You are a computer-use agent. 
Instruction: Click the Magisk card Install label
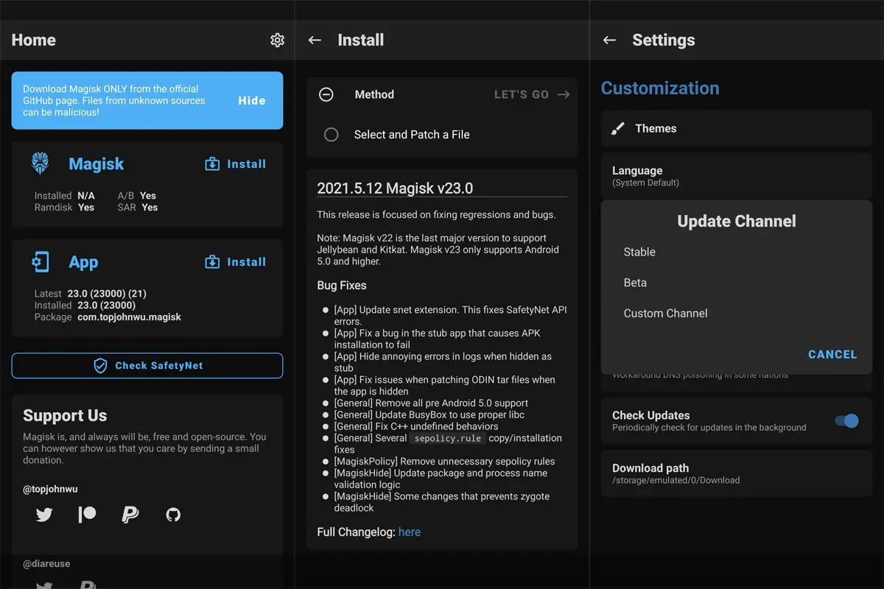tap(247, 164)
